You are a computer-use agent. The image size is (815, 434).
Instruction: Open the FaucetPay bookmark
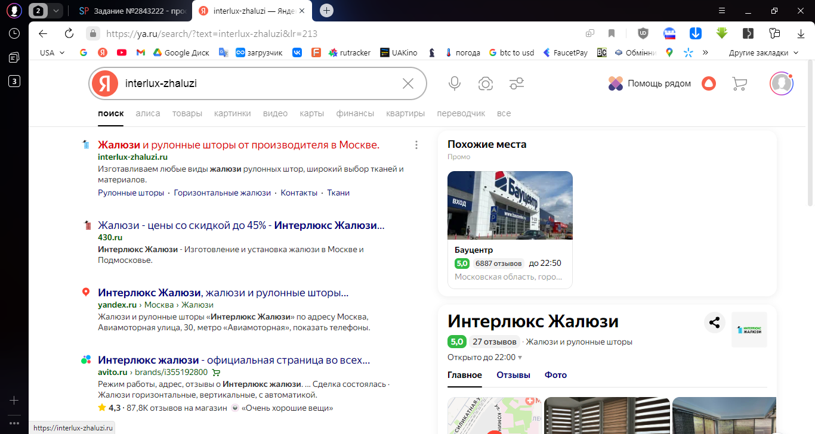564,52
